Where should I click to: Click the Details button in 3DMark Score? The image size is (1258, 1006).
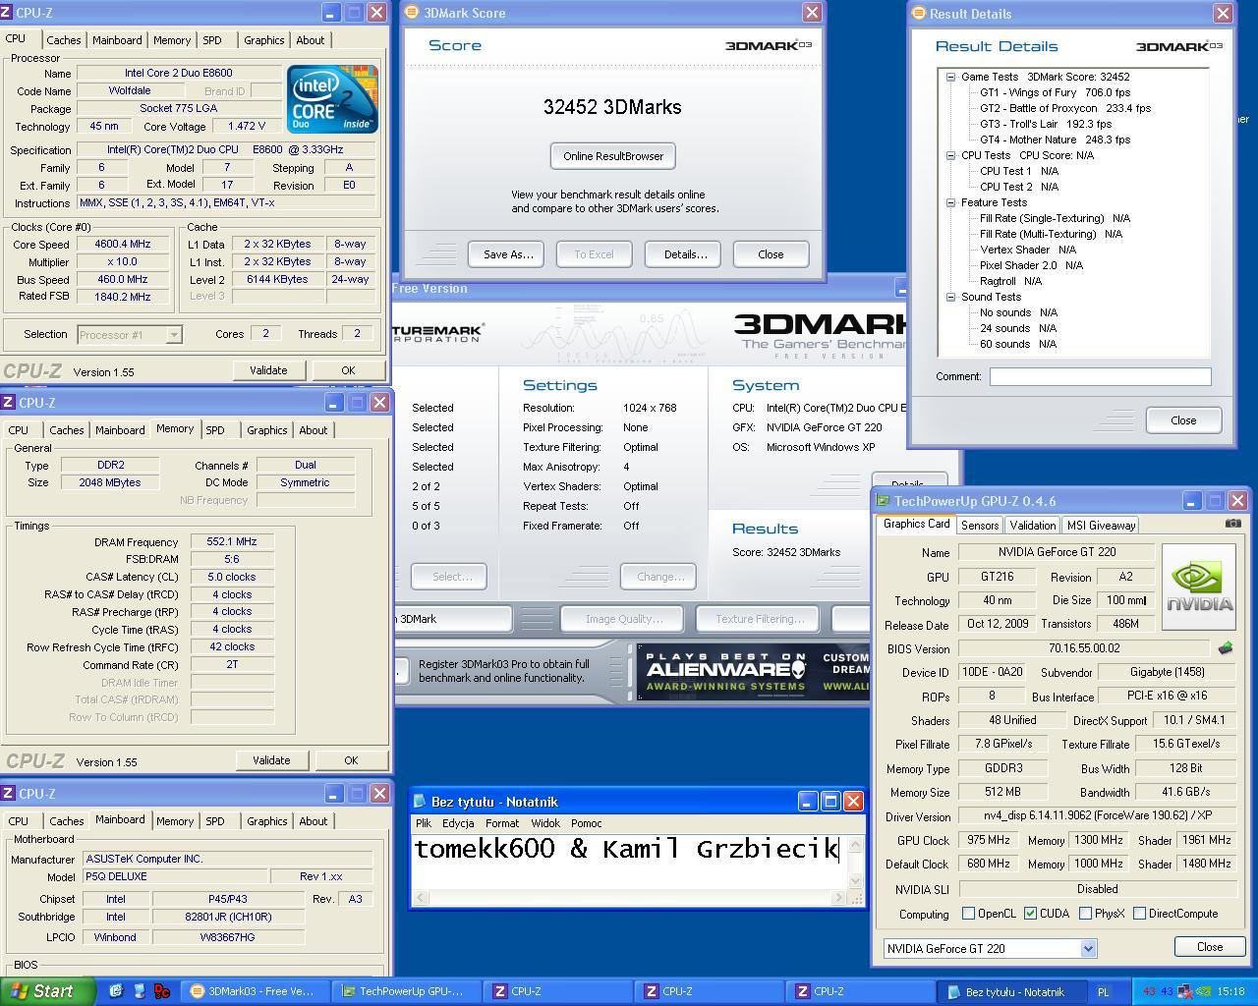[x=685, y=254]
